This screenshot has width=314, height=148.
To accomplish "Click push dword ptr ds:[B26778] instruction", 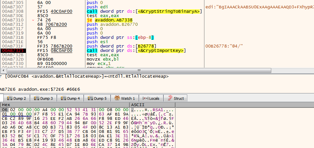I will click(122, 46).
